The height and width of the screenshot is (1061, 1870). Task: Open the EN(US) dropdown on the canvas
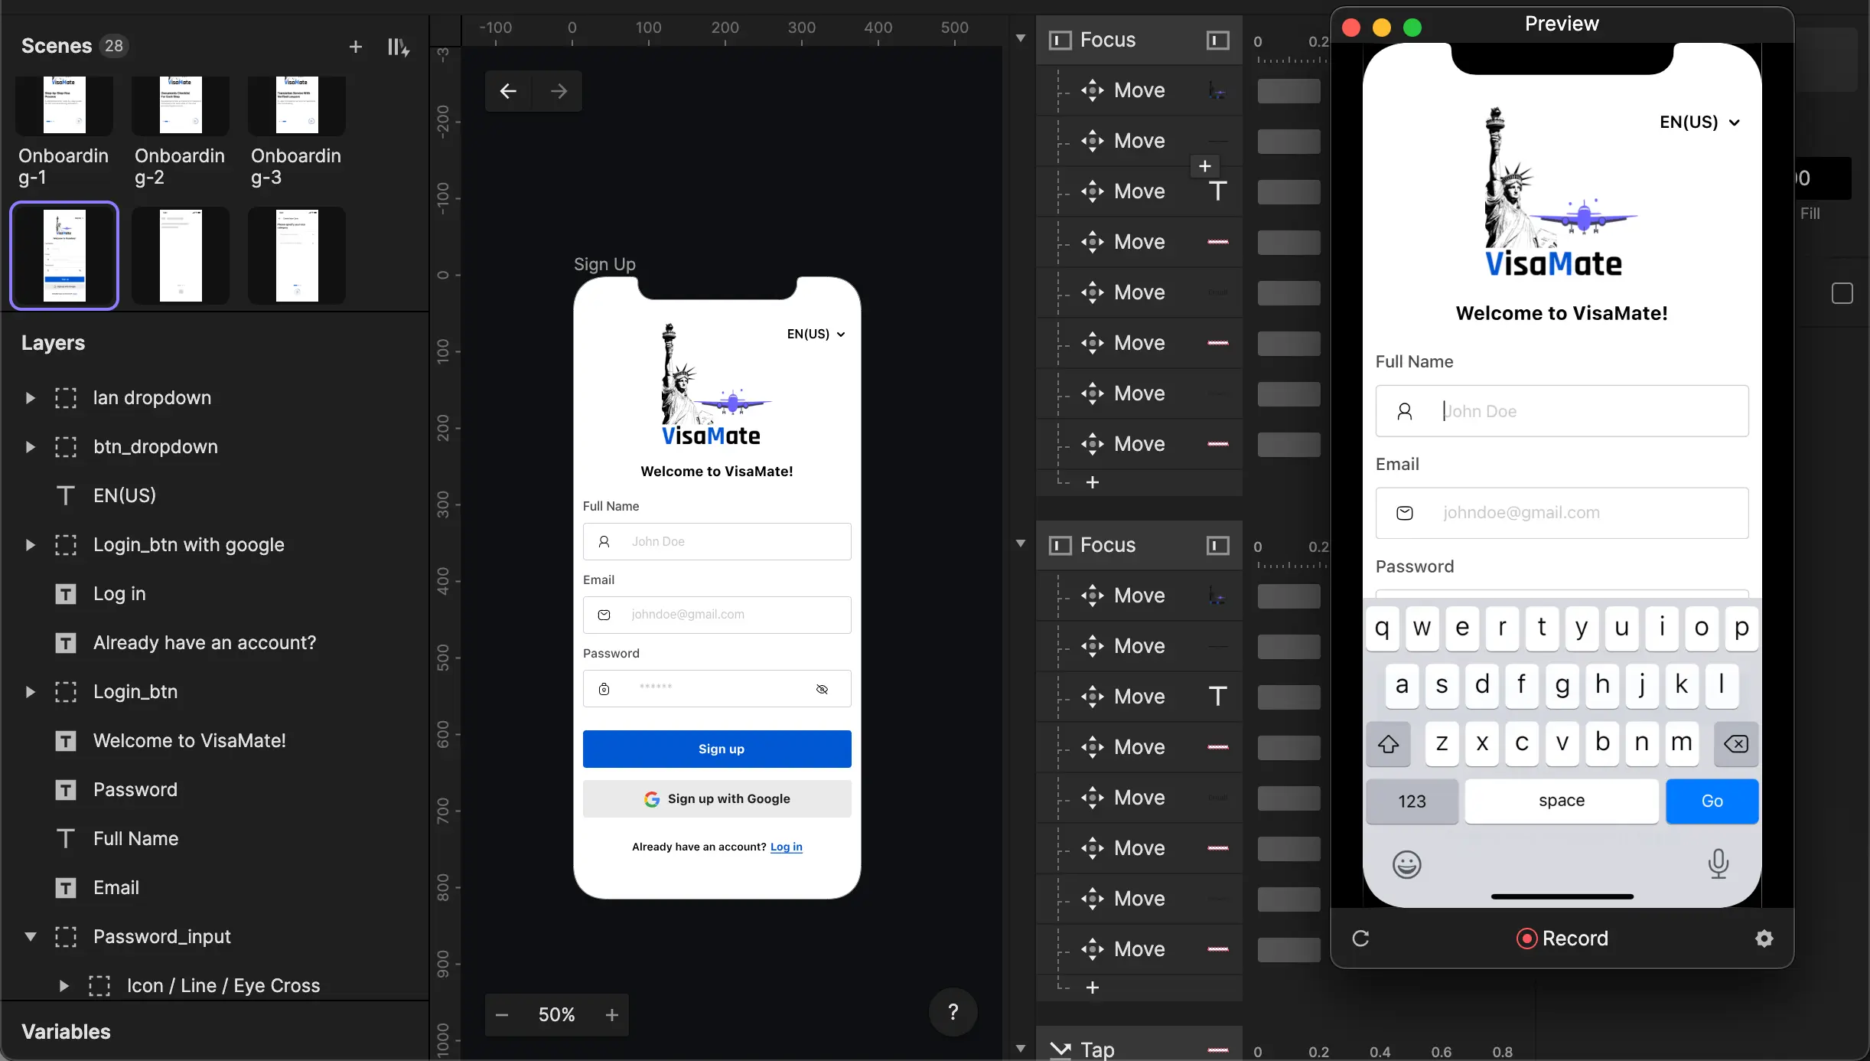(816, 335)
